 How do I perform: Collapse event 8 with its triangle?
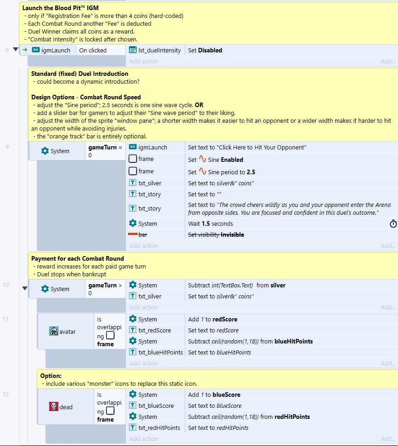coord(16,50)
